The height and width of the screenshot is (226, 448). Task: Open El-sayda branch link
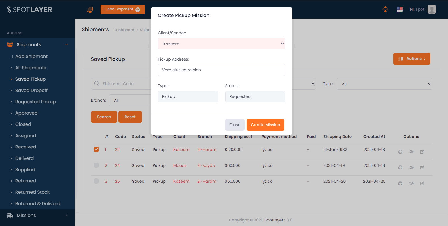point(206,165)
